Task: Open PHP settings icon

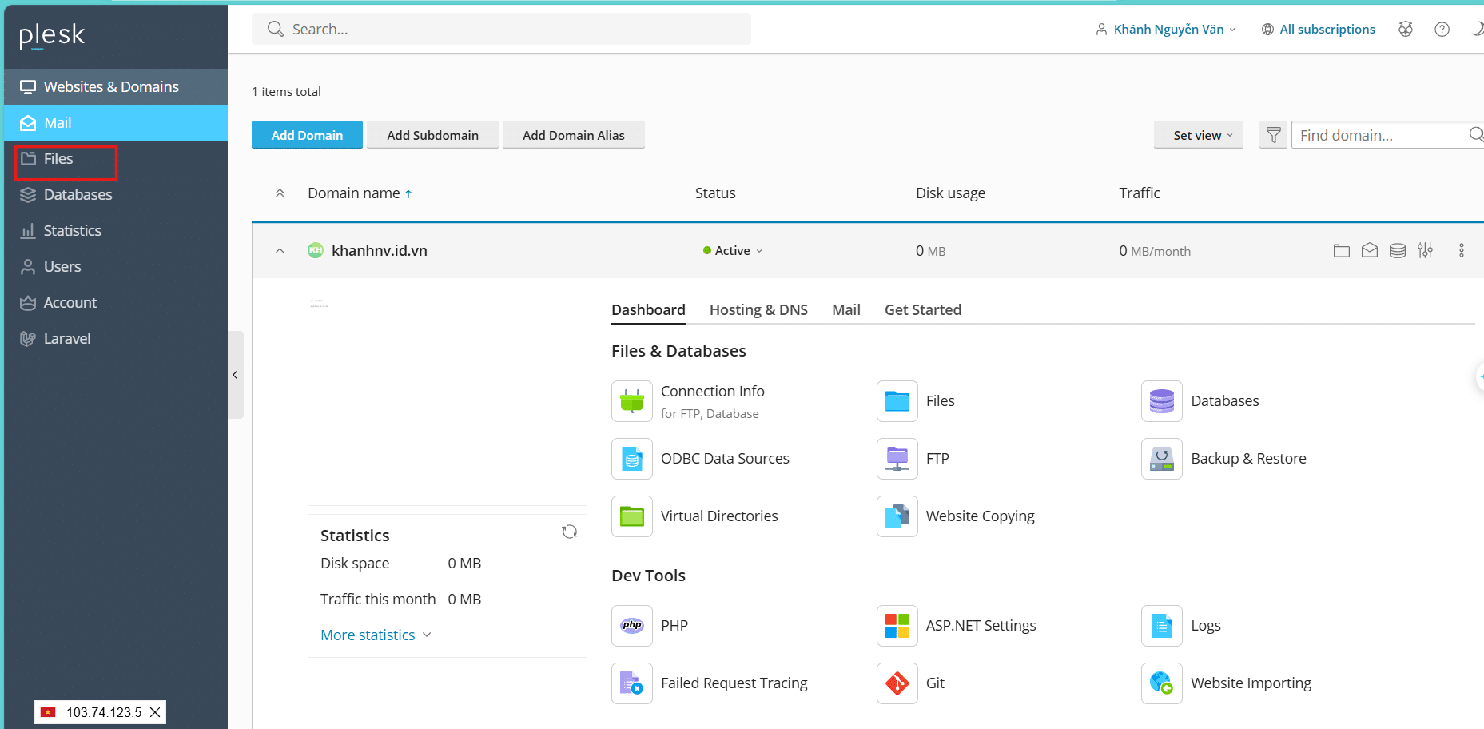Action: click(x=632, y=626)
